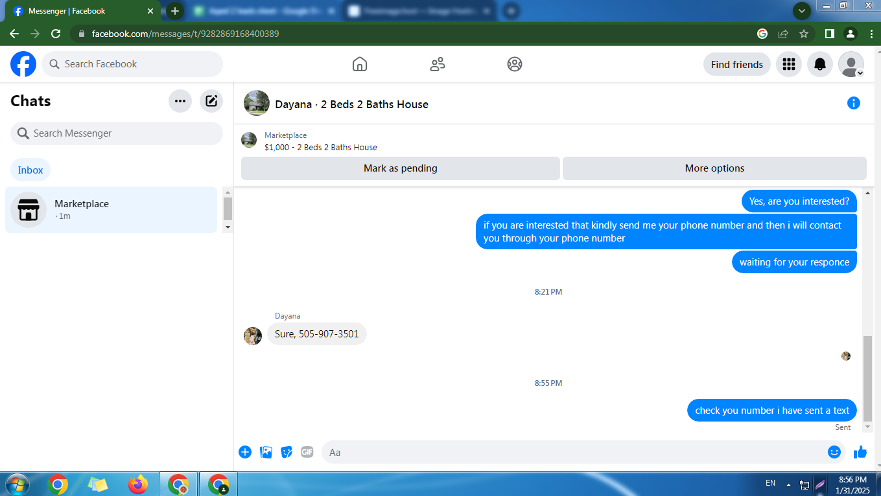Click the taskbar clock 8:56 PM

click(852, 480)
